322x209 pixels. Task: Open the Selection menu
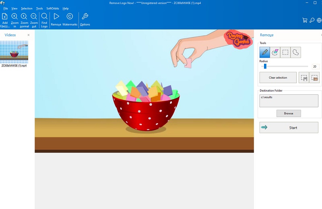click(x=27, y=8)
